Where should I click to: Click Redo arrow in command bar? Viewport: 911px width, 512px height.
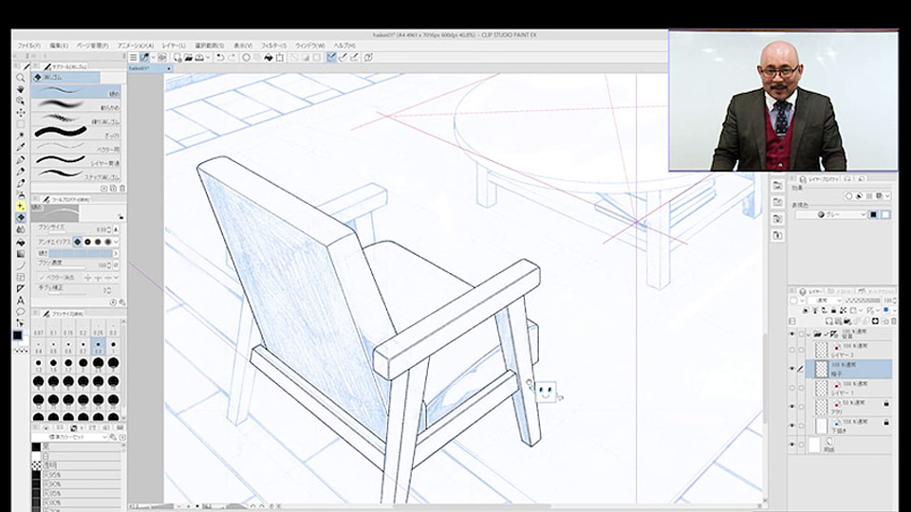point(232,58)
